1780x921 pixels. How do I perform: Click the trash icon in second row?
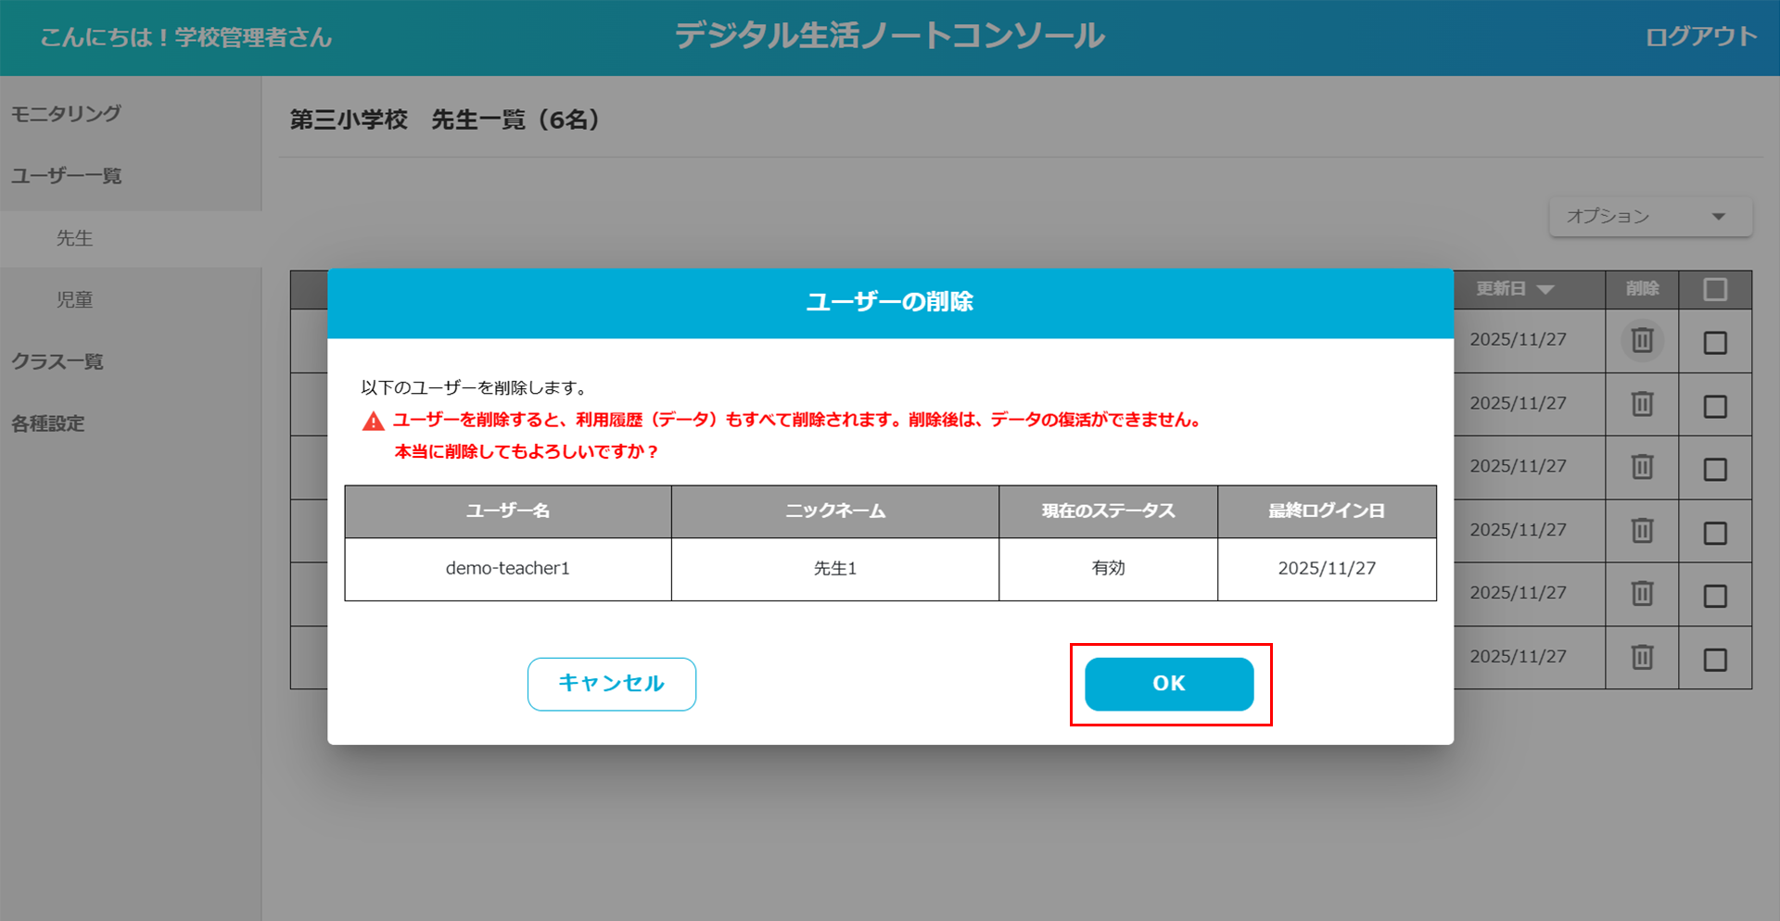pyautogui.click(x=1642, y=404)
